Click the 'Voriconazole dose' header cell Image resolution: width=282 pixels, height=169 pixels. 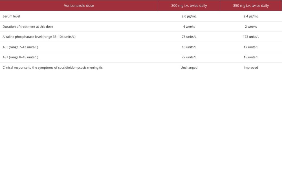79,6
